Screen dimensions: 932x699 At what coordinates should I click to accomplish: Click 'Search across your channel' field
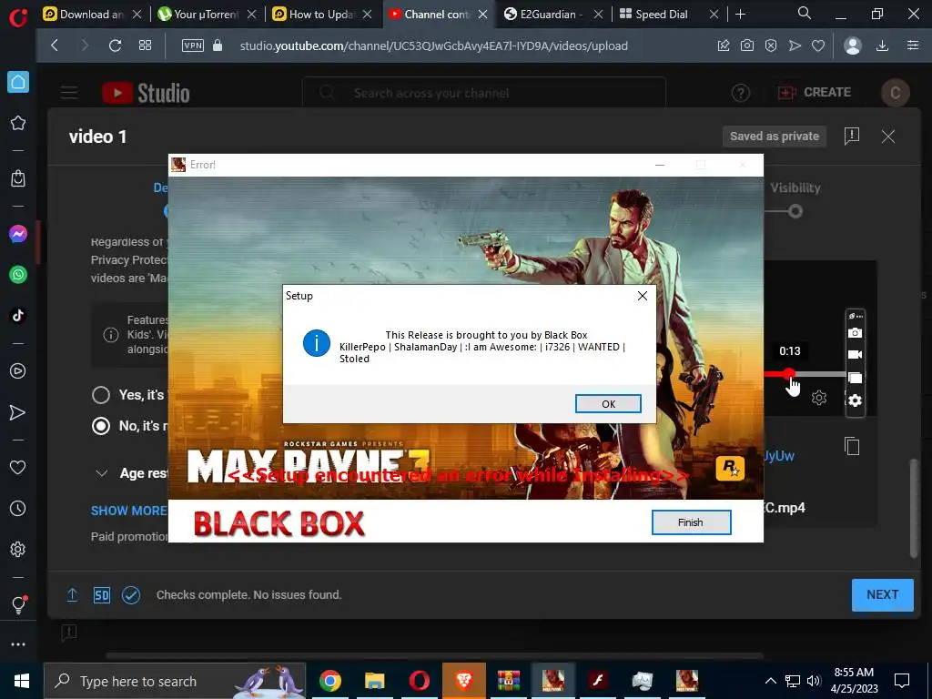pos(484,93)
